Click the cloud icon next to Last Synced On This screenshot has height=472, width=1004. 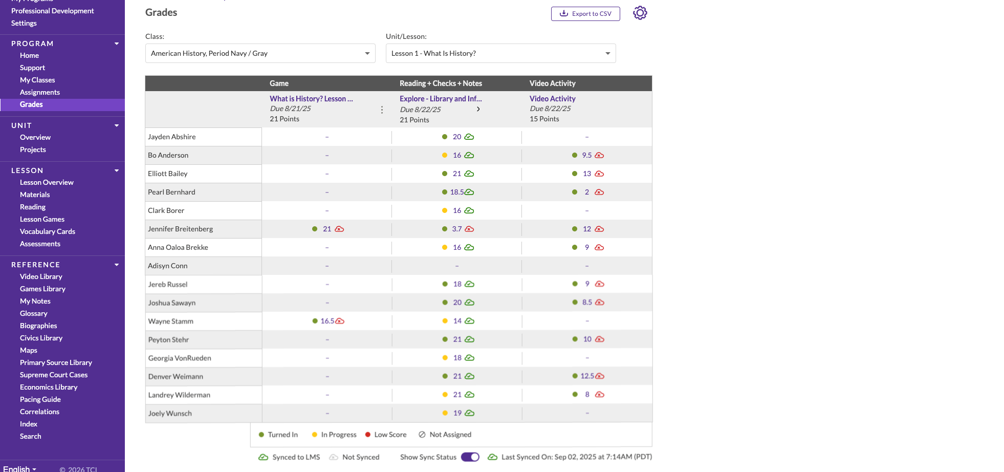click(x=492, y=457)
